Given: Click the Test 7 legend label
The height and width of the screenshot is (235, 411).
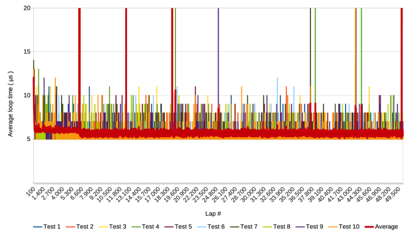Looking at the screenshot, I should 249,227.
